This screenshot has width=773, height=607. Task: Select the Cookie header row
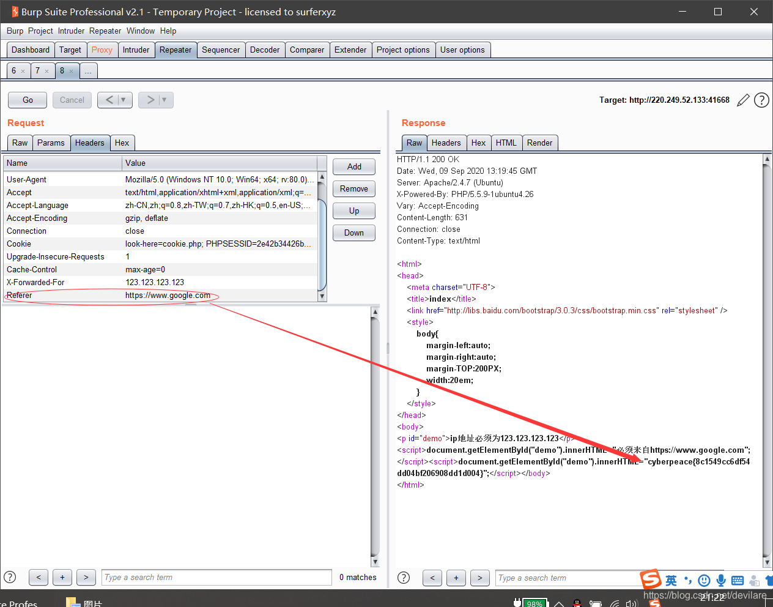160,244
